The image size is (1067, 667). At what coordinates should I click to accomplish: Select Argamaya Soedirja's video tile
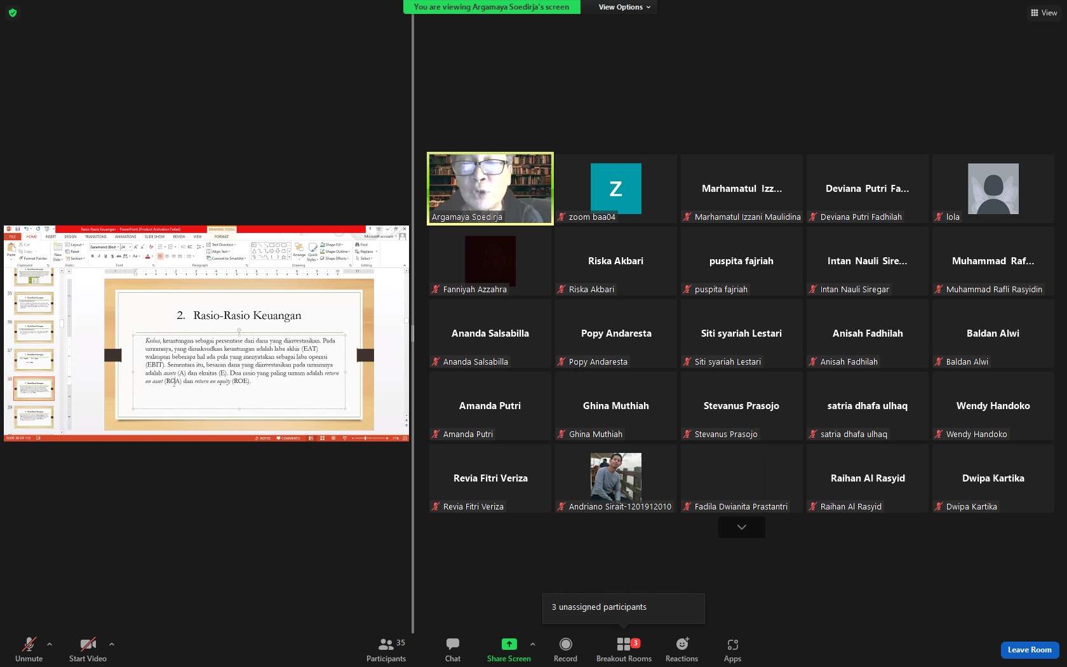tap(490, 189)
